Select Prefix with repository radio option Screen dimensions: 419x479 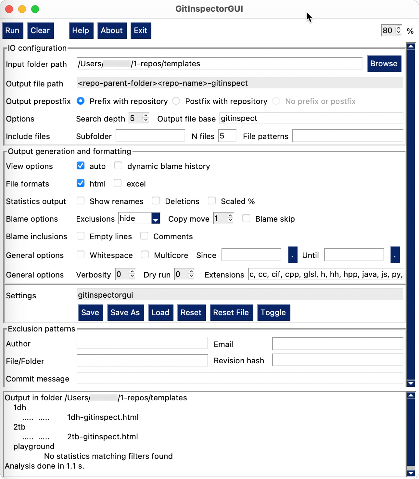(x=81, y=101)
